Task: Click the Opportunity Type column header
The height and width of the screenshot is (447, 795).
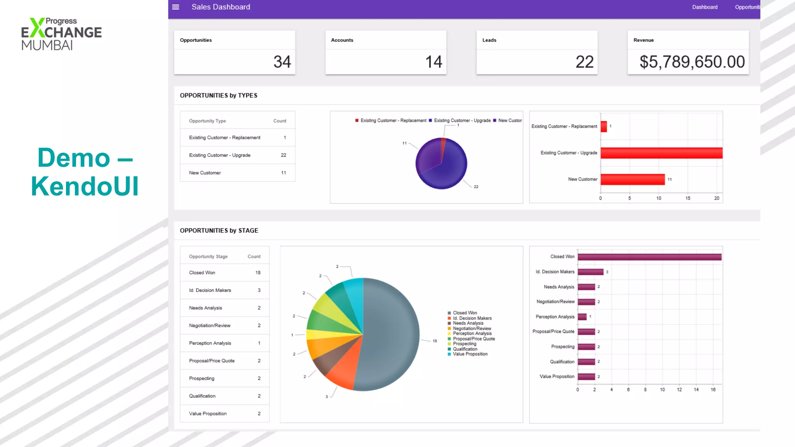Action: (207, 121)
